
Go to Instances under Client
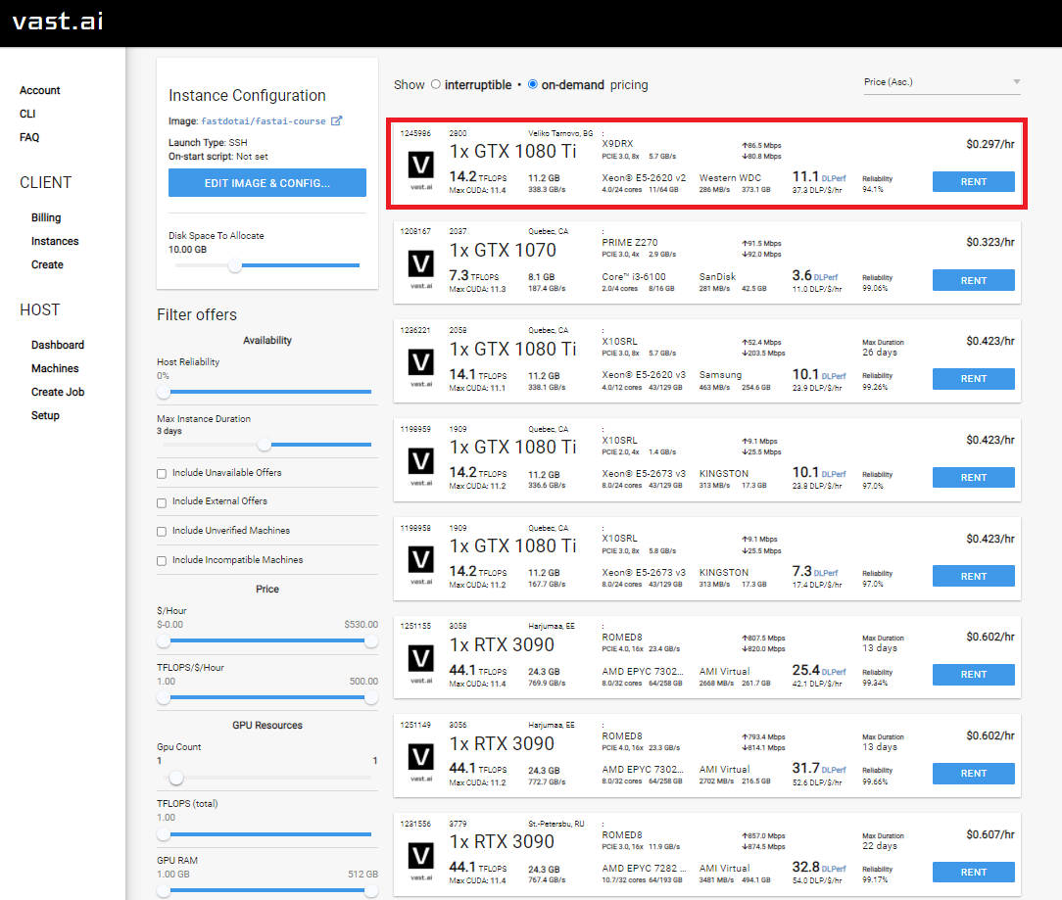pos(55,241)
